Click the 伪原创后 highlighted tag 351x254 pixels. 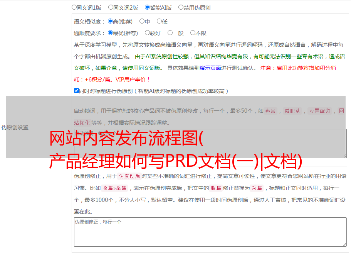[129, 176]
